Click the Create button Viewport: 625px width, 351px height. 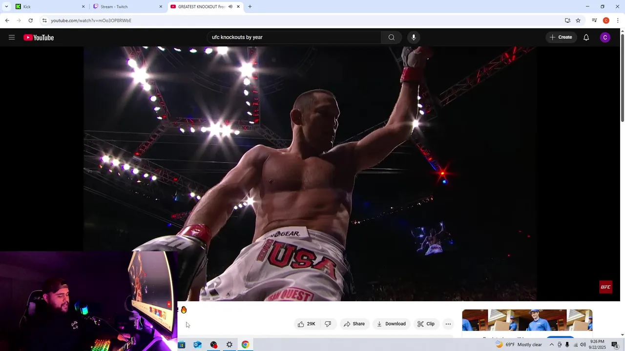(x=561, y=38)
